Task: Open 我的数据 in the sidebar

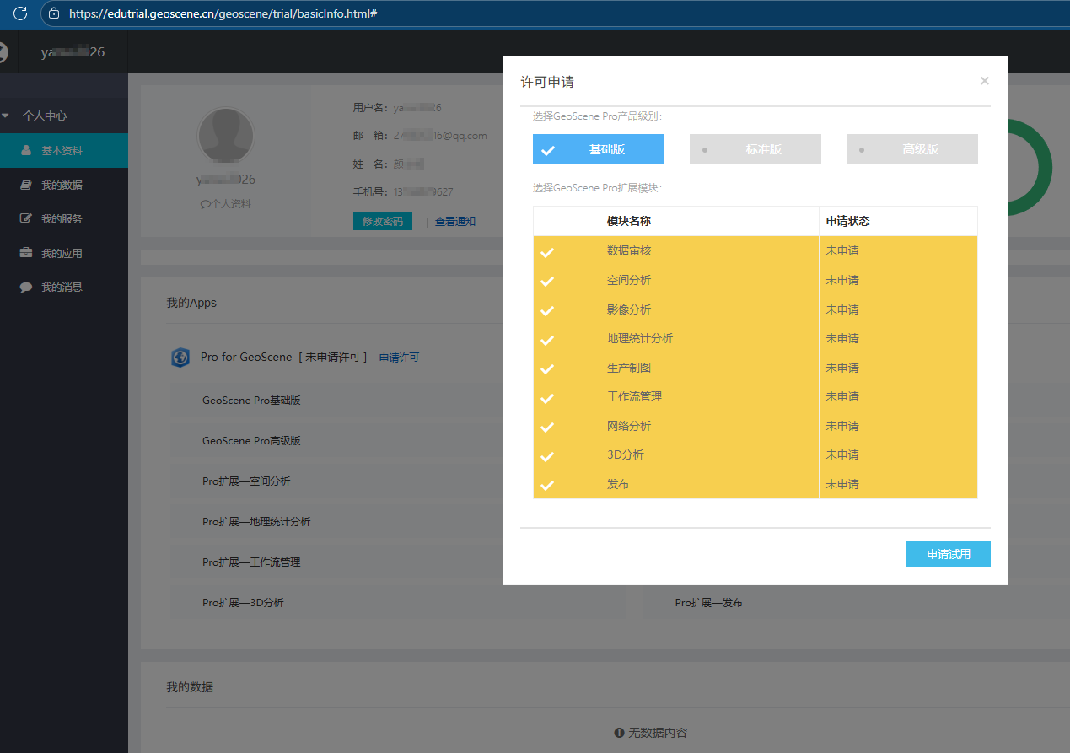Action: [64, 185]
